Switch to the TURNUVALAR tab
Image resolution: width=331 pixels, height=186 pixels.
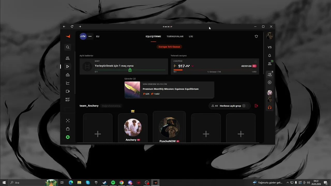tap(175, 36)
